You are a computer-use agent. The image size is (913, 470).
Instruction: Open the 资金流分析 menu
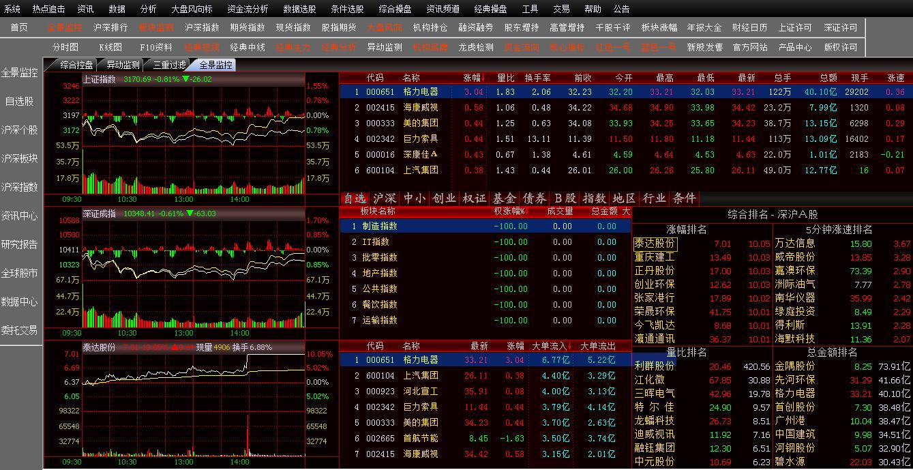pos(248,9)
